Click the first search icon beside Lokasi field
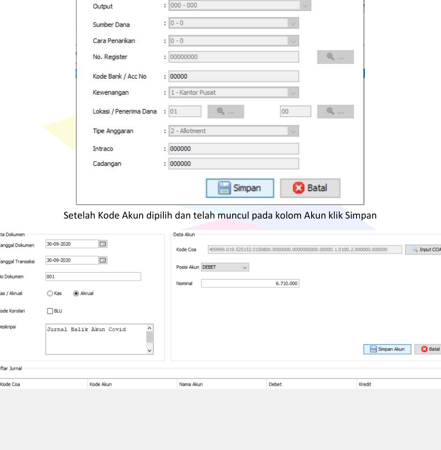This screenshot has height=450, width=441. pos(225,112)
